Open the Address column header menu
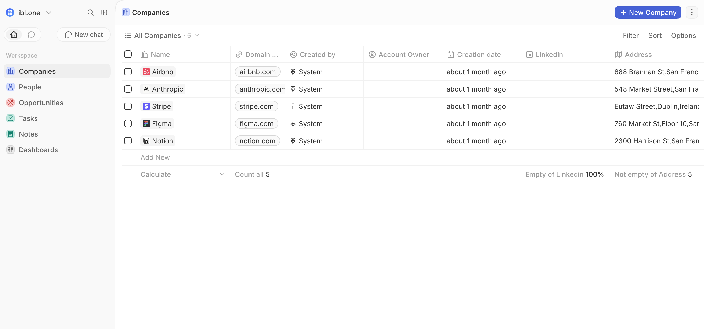The width and height of the screenshot is (704, 329). pos(654,55)
